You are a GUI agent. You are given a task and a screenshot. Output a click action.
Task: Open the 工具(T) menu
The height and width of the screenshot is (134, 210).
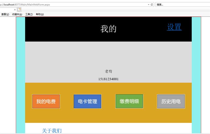pyautogui.click(x=29, y=14)
